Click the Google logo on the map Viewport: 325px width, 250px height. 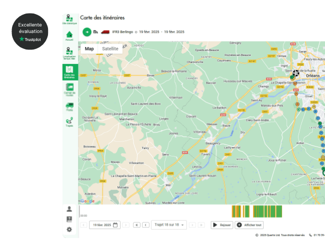(x=87, y=201)
